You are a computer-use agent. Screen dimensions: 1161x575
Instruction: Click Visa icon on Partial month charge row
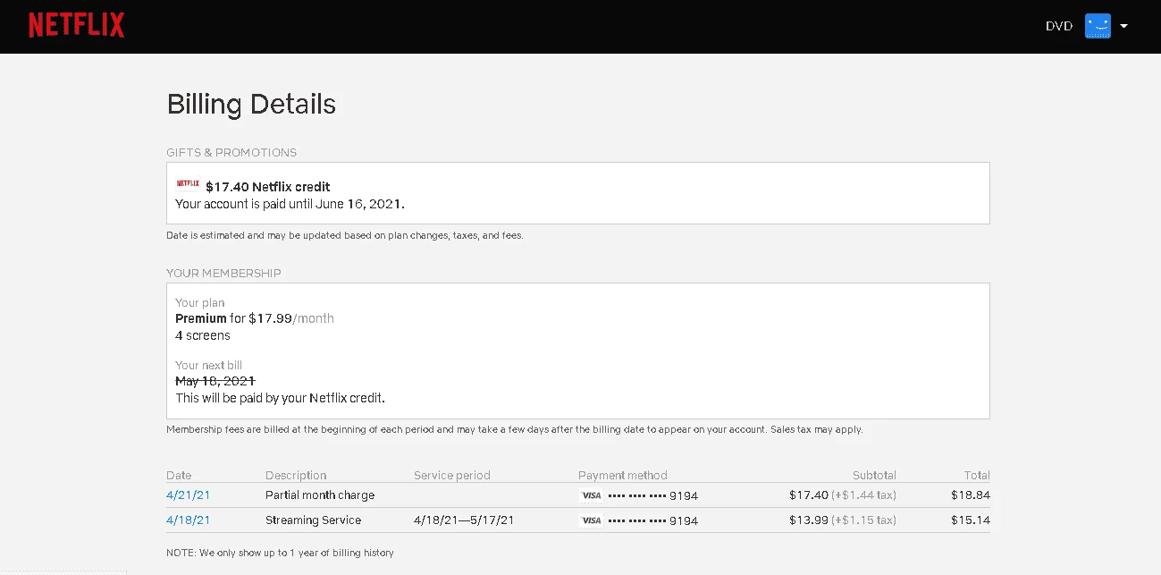[591, 495]
